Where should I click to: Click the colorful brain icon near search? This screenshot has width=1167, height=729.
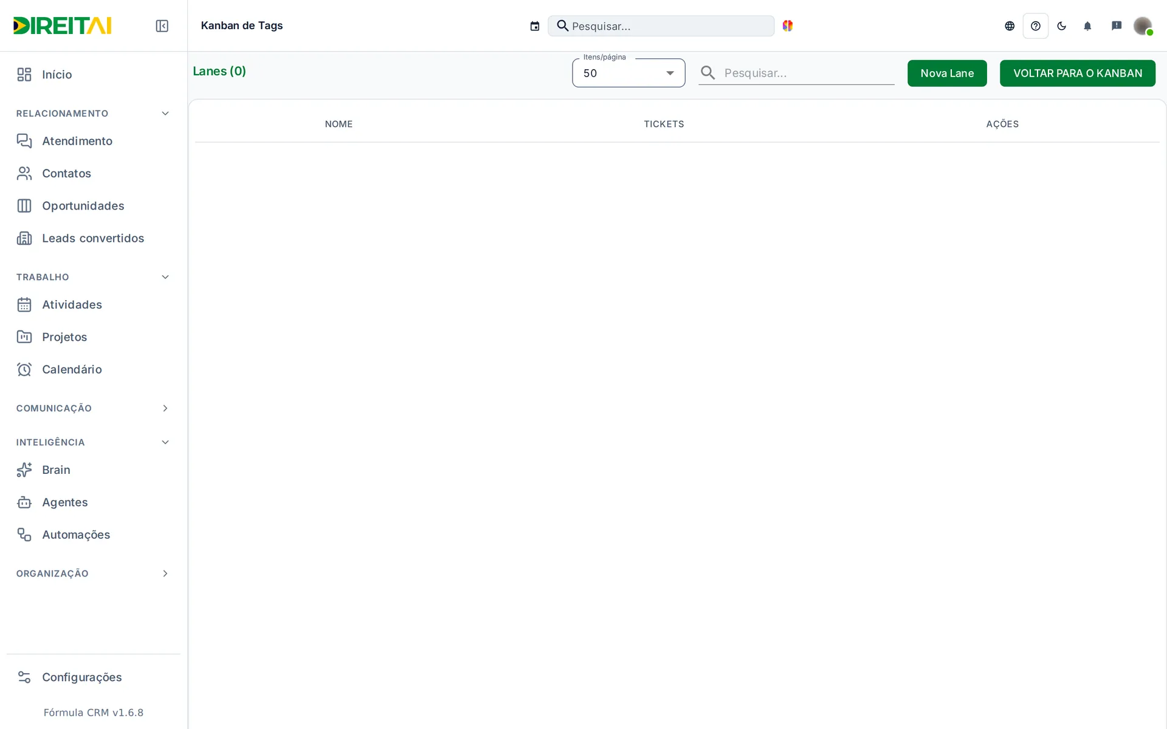click(788, 26)
